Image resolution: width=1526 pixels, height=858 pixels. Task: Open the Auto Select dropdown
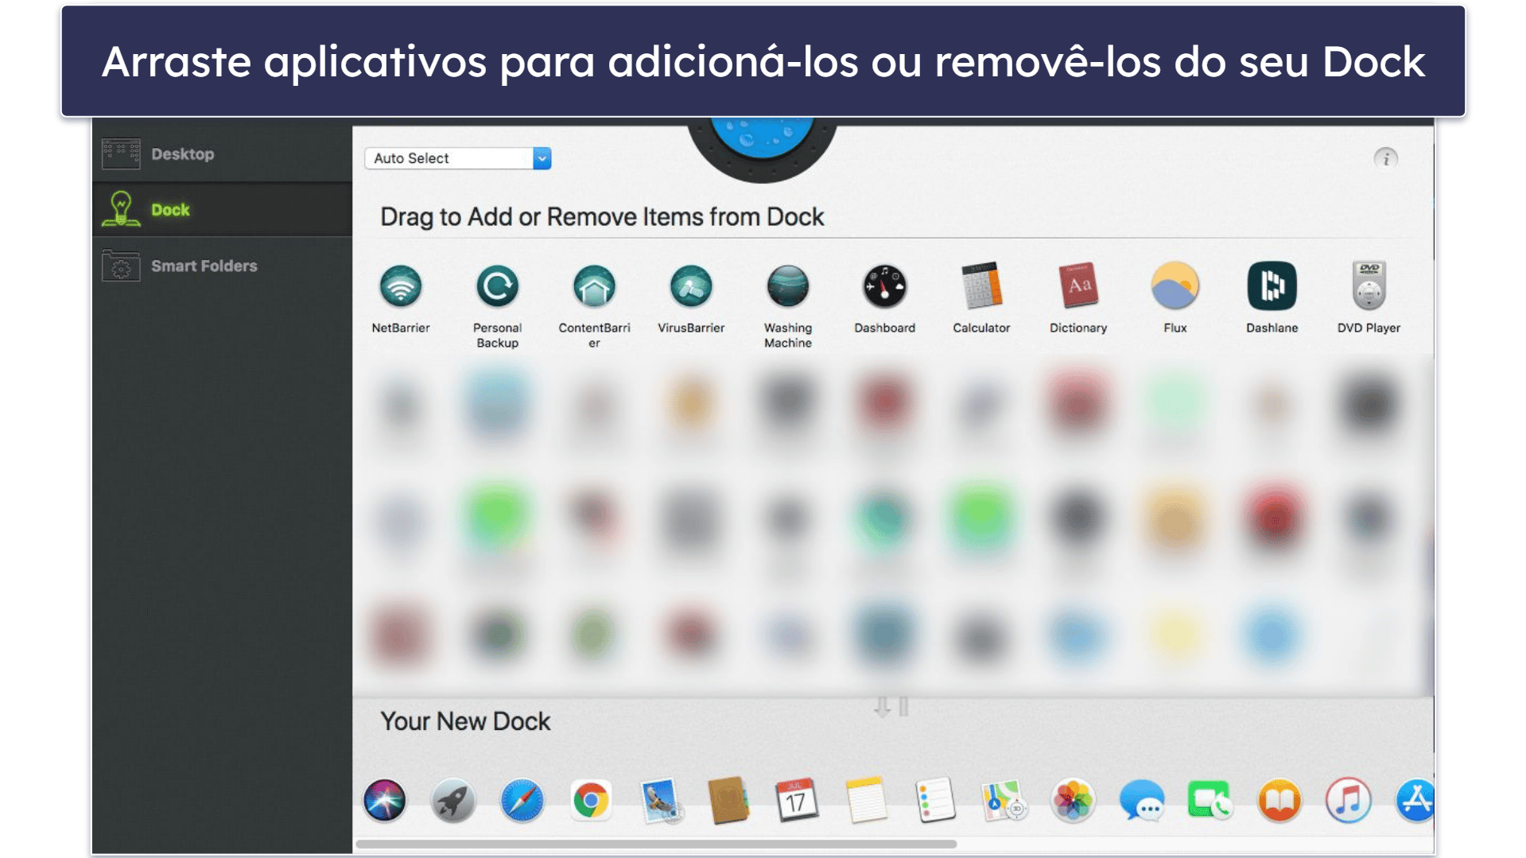point(458,158)
